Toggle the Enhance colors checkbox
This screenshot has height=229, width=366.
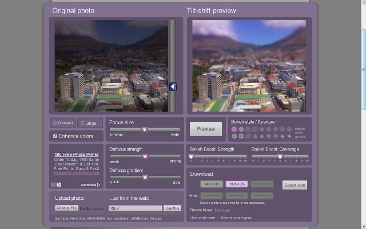pyautogui.click(x=55, y=136)
